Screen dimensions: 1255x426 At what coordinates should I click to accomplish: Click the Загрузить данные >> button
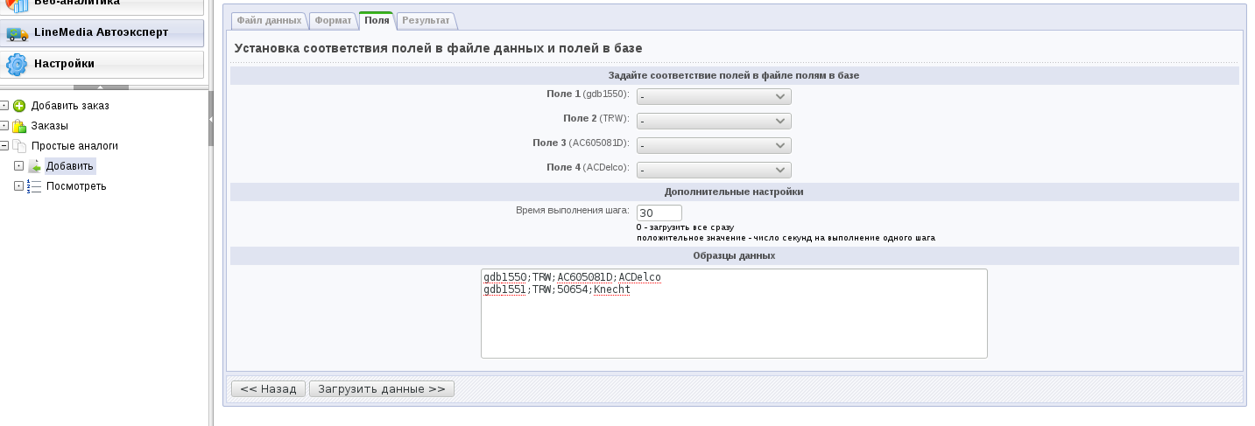381,389
